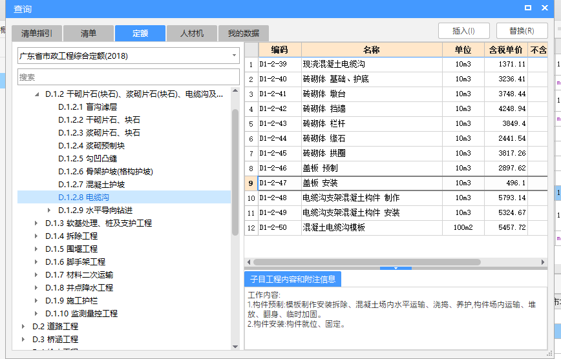Click the tree scrollbar down arrow
This screenshot has width=561, height=359.
[235, 346]
